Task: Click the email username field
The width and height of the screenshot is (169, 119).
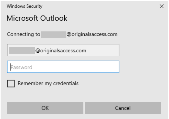Action: point(63,50)
